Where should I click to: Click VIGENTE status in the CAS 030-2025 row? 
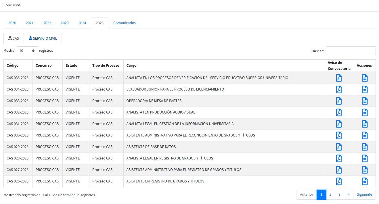point(73,135)
